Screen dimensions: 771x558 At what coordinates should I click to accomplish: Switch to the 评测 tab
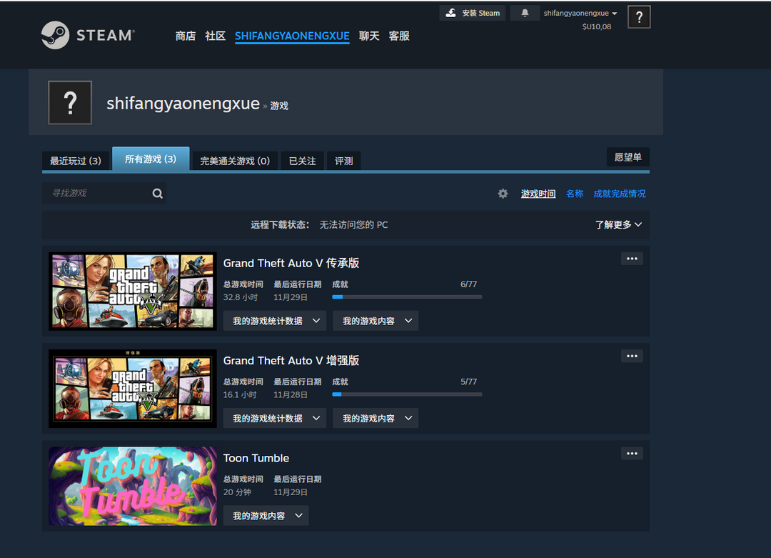(343, 161)
